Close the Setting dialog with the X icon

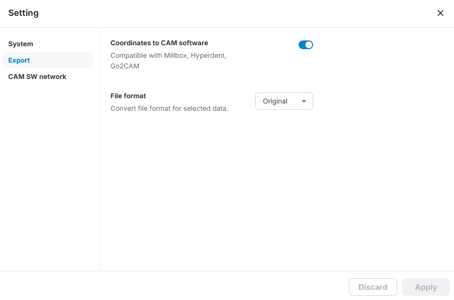coord(440,13)
